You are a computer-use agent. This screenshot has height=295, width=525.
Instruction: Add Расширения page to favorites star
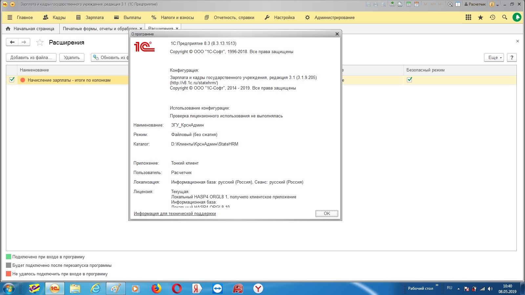pyautogui.click(x=40, y=42)
